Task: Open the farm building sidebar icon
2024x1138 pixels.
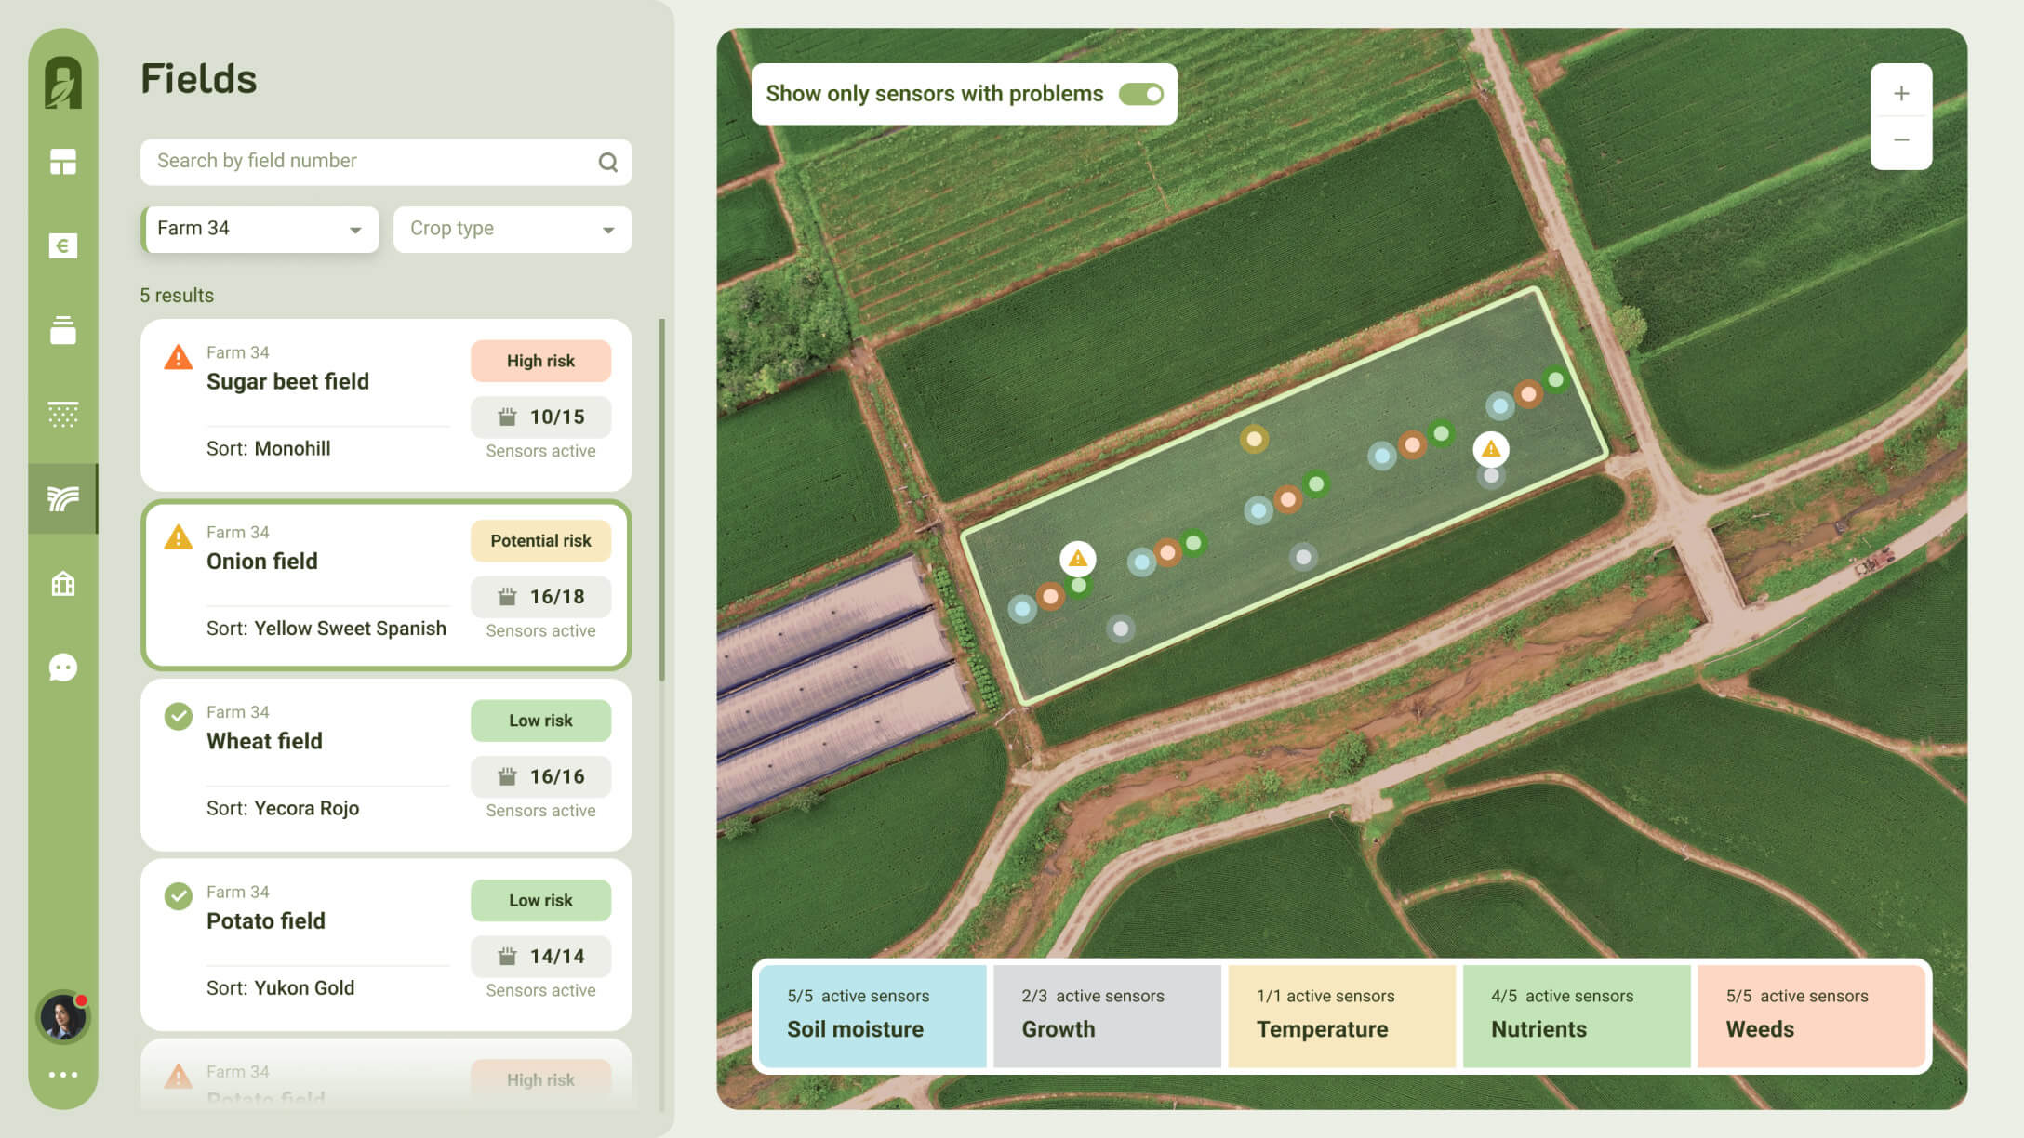Action: click(x=62, y=584)
